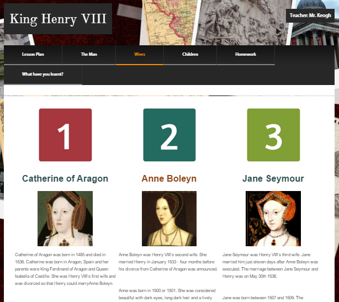
Task: Click the green number 3 tile
Action: 273,135
